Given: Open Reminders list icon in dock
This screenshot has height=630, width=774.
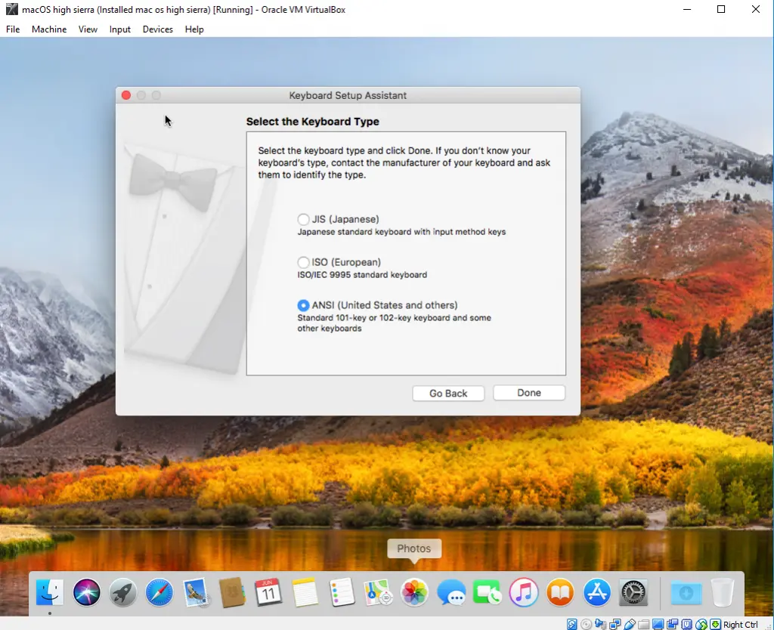Looking at the screenshot, I should pyautogui.click(x=342, y=592).
